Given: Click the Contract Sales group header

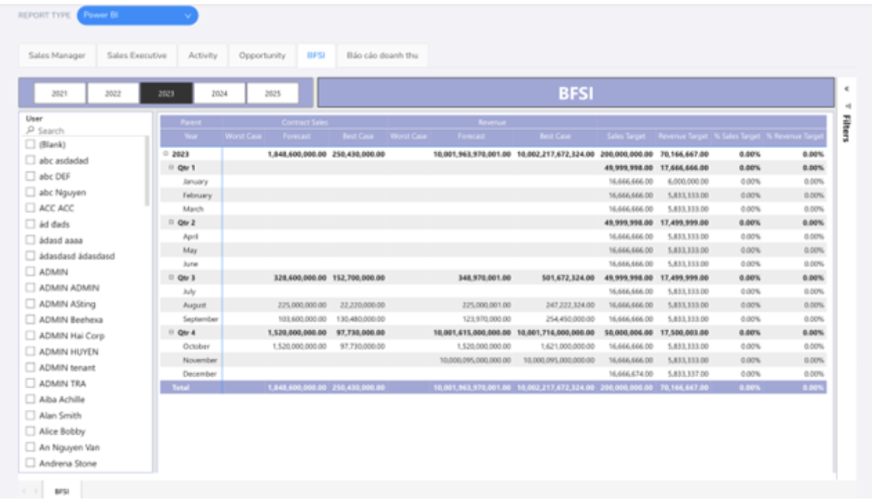Looking at the screenshot, I should 305,122.
